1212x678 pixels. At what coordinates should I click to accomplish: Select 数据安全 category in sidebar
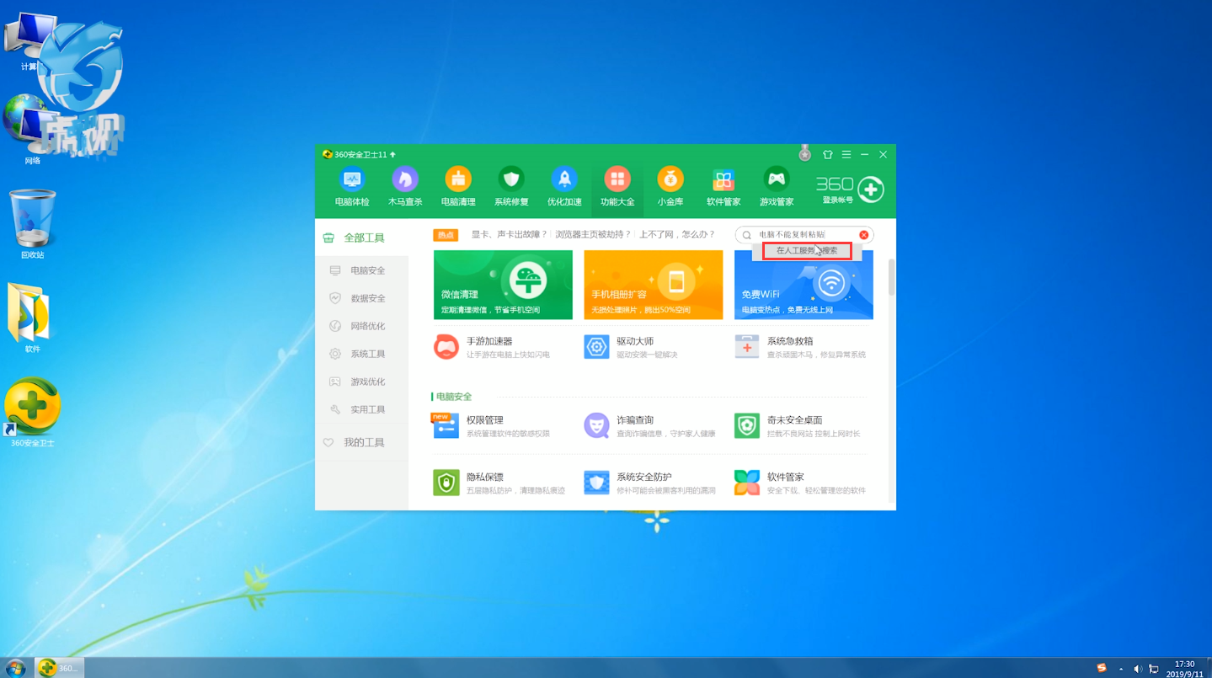point(358,298)
